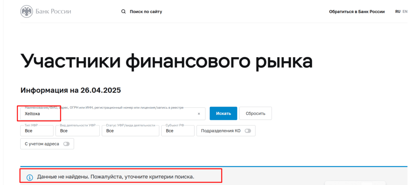Open the Тип УФР dropdown
Screen dimensions: 414x185
[37, 131]
